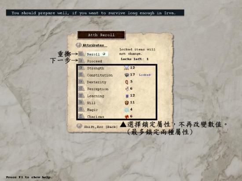
Task: Click the Will shield icon
Action: tap(127, 103)
